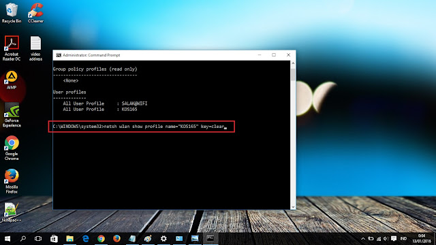The image size is (436, 245).
Task: Close the Command Prompt window
Action: pos(288,55)
